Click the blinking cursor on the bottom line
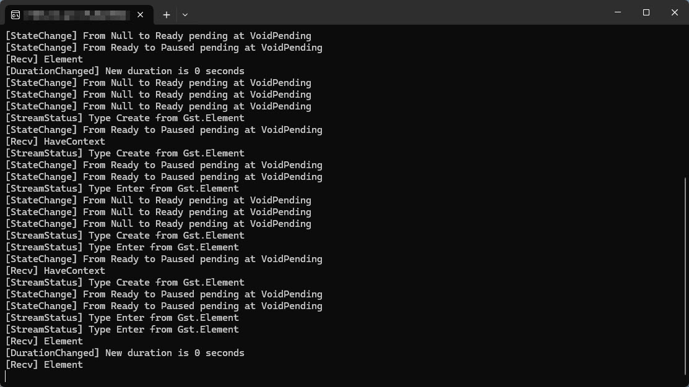This screenshot has height=387, width=689. (6, 376)
